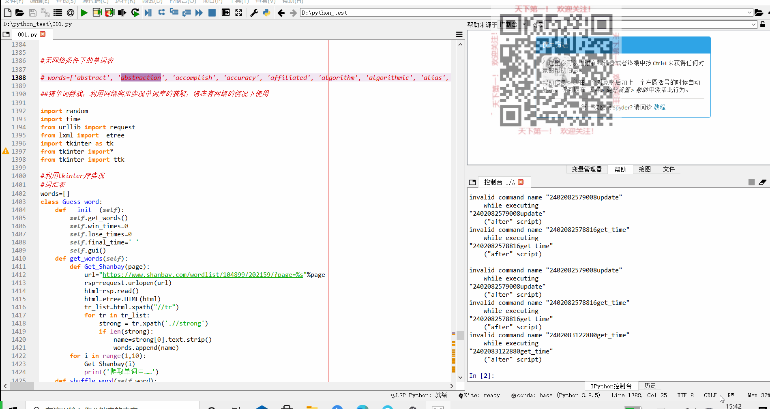Open a file using the toolbar folder icon
The width and height of the screenshot is (770, 409).
20,13
